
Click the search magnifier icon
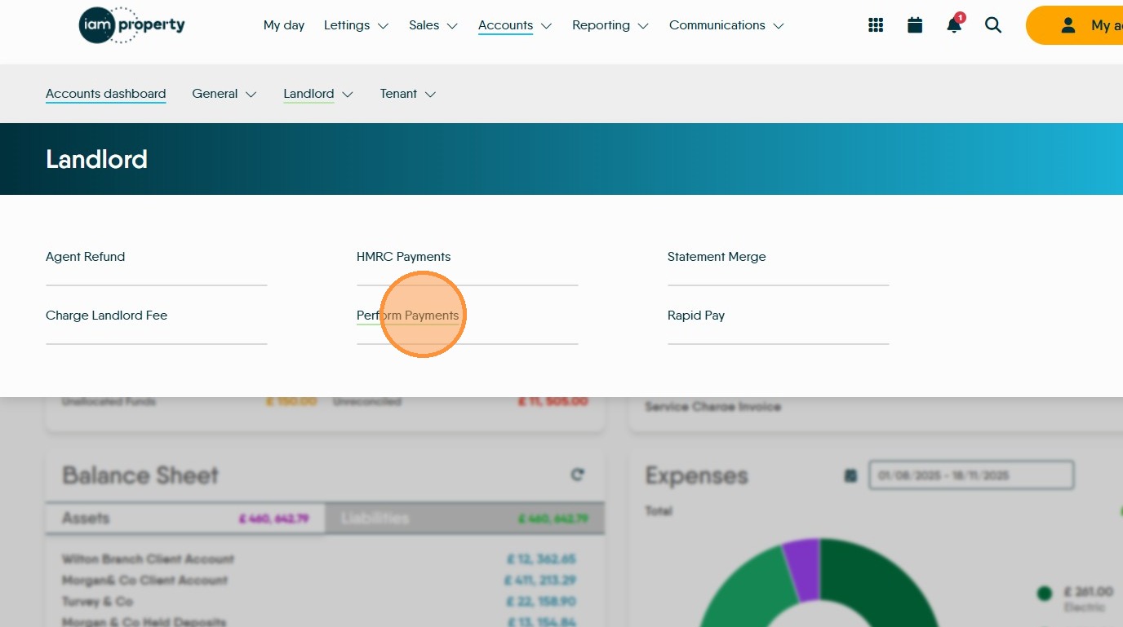pyautogui.click(x=993, y=25)
